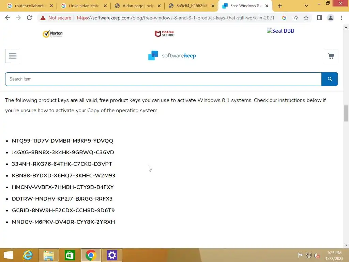The image size is (349, 262).
Task: Click key MNDGV-M6PKV-DV4DR-CYY8X-2YRXH
Action: point(63,222)
